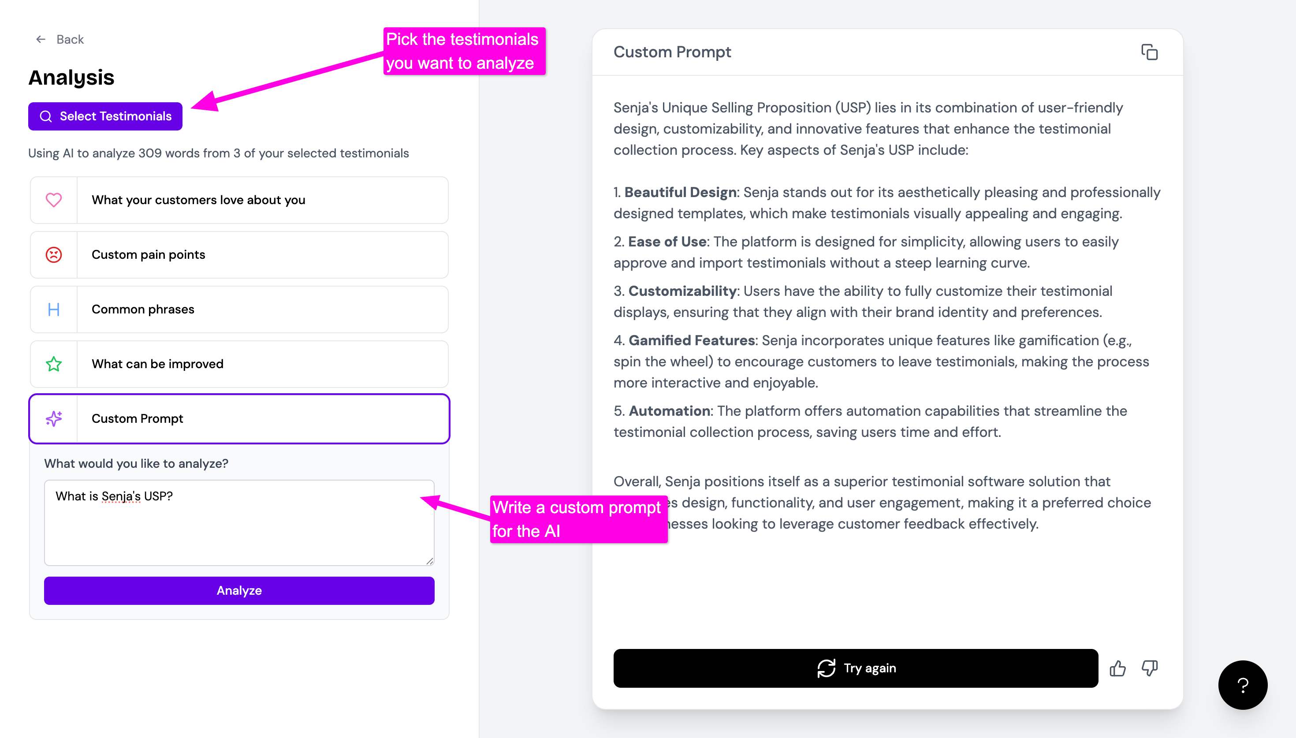Click the thumbs down feedback icon
The height and width of the screenshot is (738, 1296).
[1149, 668]
